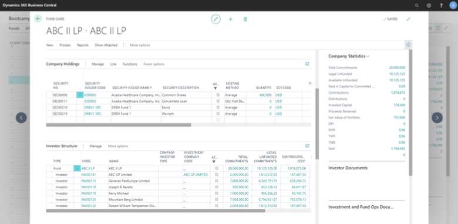Expand Company Holdings part to full view icon

click(307, 64)
